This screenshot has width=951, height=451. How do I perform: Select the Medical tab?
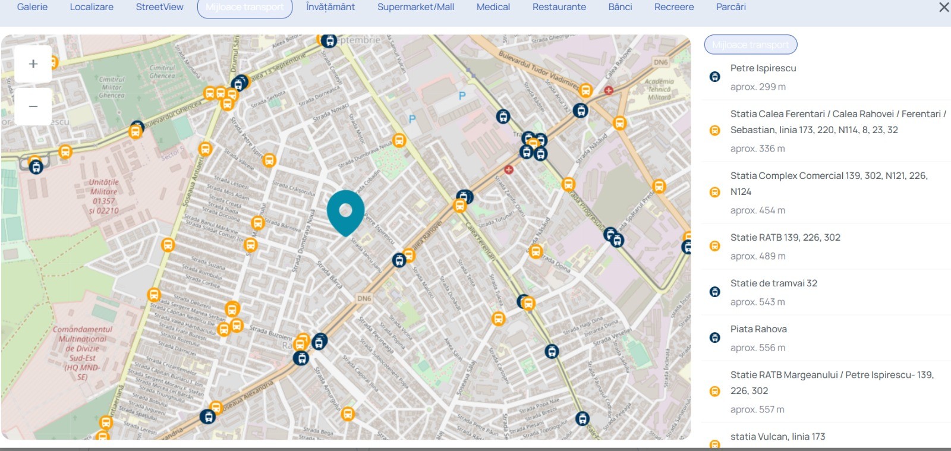pos(493,7)
